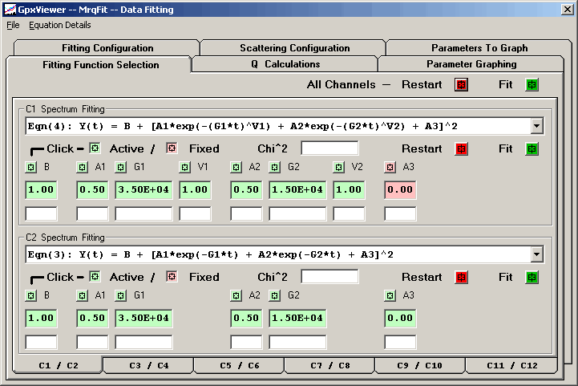Click the C1 Spectrum Fit green icon
The height and width of the screenshot is (386, 578).
coord(532,149)
